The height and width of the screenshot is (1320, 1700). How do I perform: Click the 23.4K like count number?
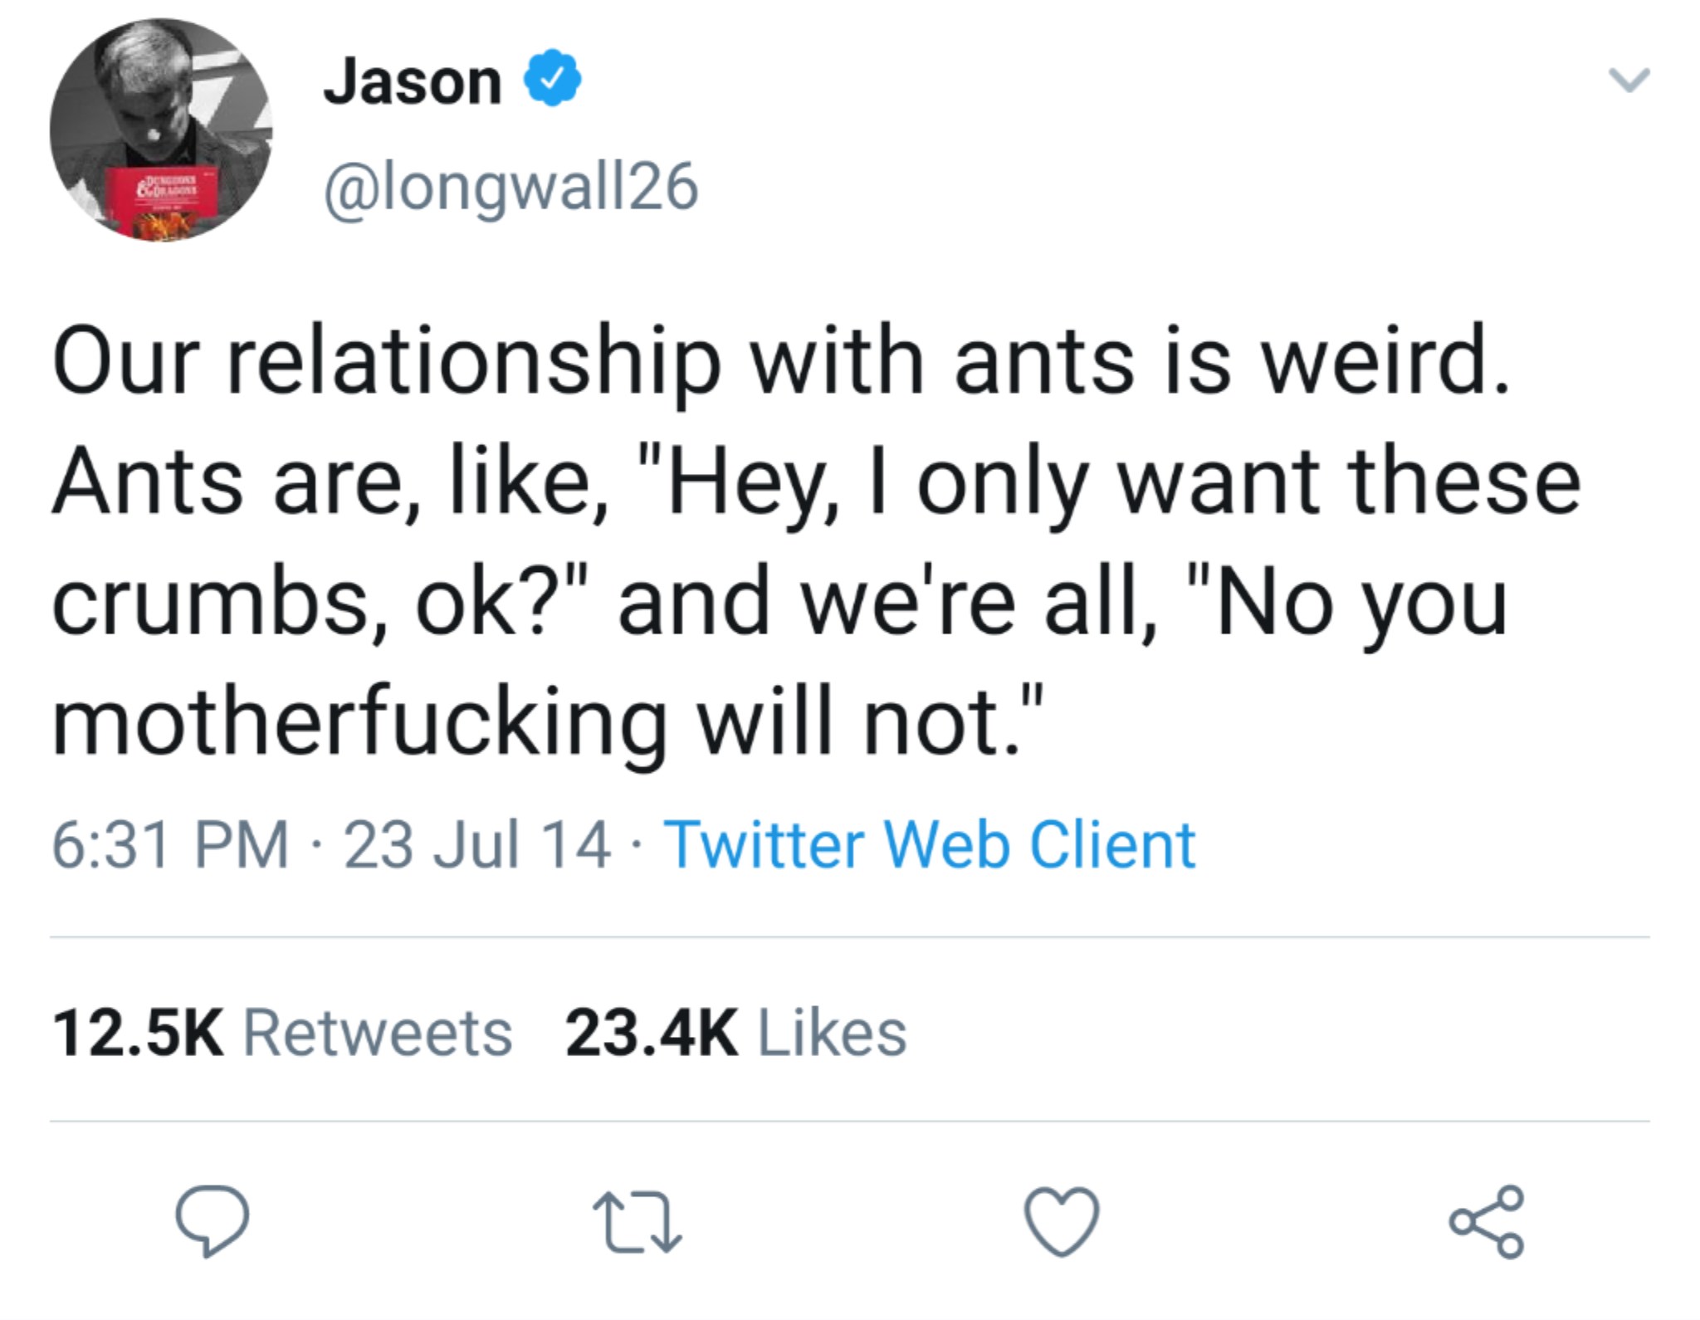pos(652,1033)
